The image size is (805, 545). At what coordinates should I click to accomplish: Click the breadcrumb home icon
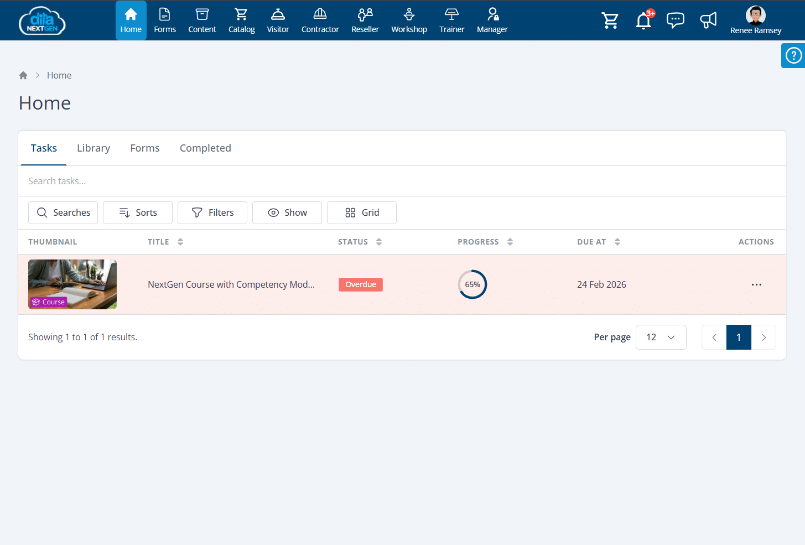pos(23,75)
